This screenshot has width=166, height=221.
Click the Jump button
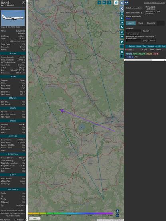pyautogui.click(x=145, y=41)
